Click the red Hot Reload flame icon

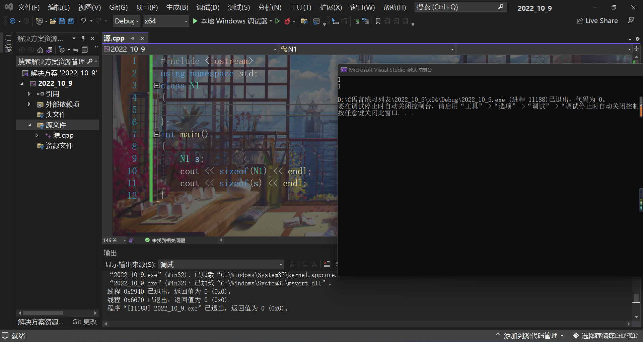287,21
